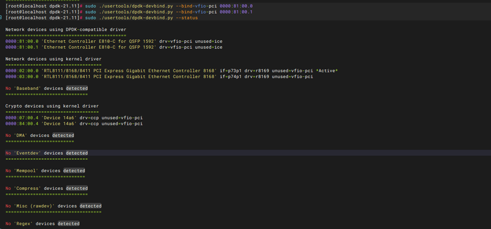Screen dimensions: 491x229
Task: Click the interface name if=p74p1
Action: pos(230,77)
